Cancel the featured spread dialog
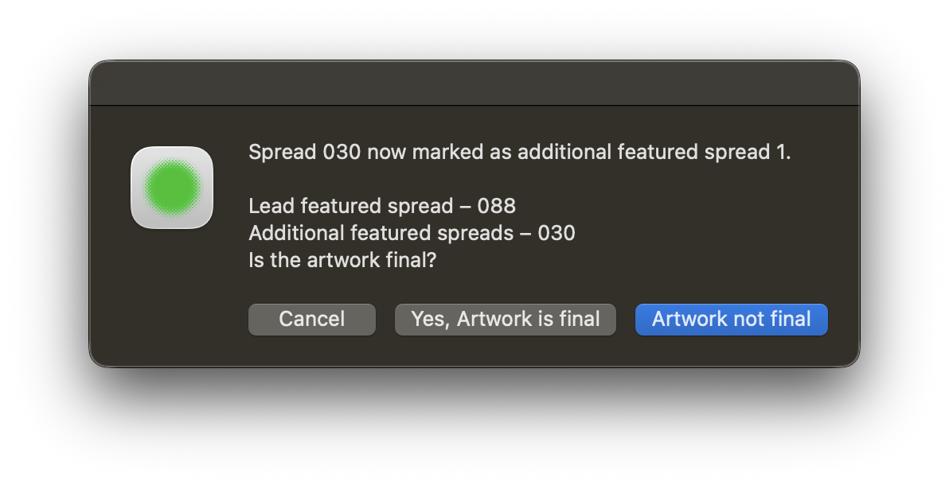The width and height of the screenshot is (949, 485). click(x=312, y=320)
